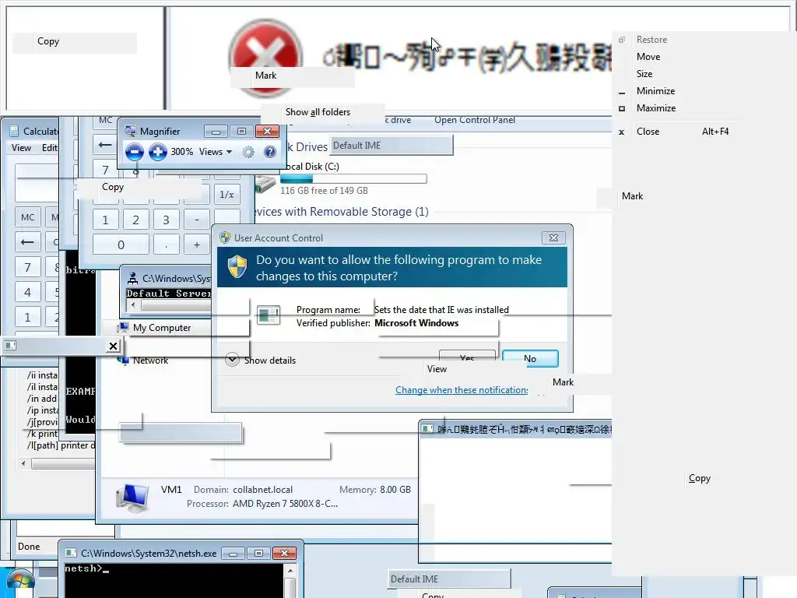The width and height of the screenshot is (797, 598).
Task: Click the calculator 1/x reciprocal key
Action: [x=226, y=194]
